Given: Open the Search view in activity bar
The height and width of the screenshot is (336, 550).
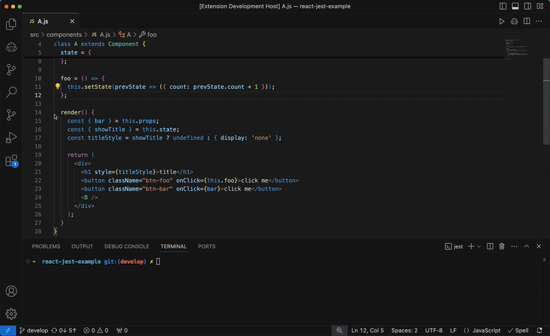Looking at the screenshot, I should [11, 92].
